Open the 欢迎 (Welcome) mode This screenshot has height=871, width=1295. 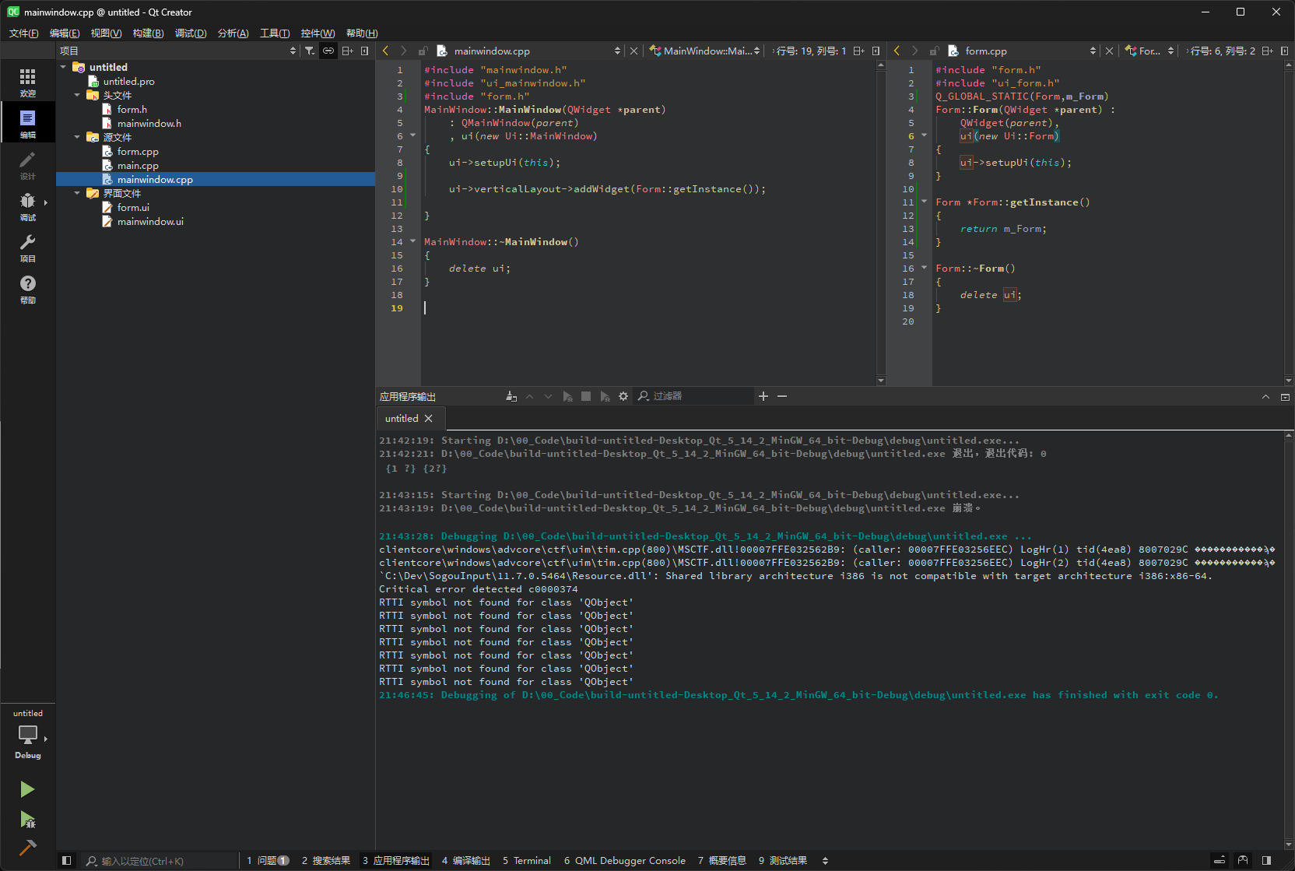click(x=27, y=83)
